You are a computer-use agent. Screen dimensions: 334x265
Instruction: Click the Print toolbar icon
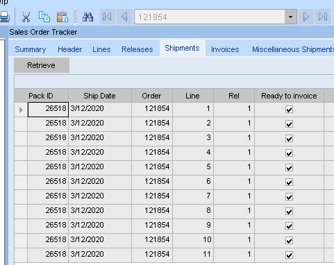[x=4, y=17]
